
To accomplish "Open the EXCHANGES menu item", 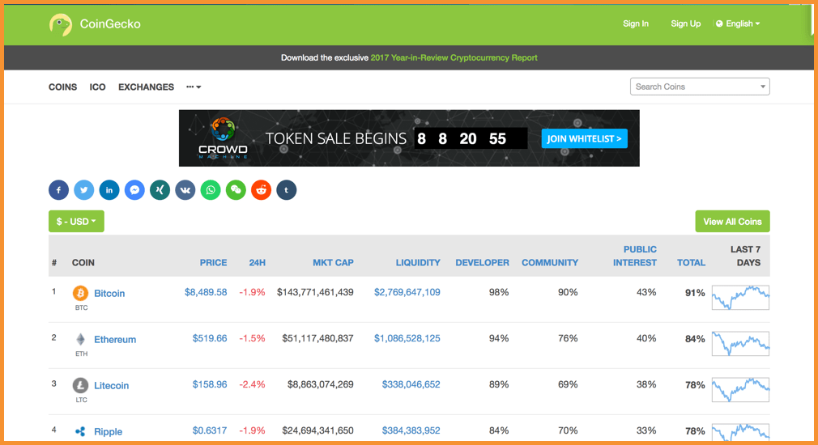I will click(146, 87).
